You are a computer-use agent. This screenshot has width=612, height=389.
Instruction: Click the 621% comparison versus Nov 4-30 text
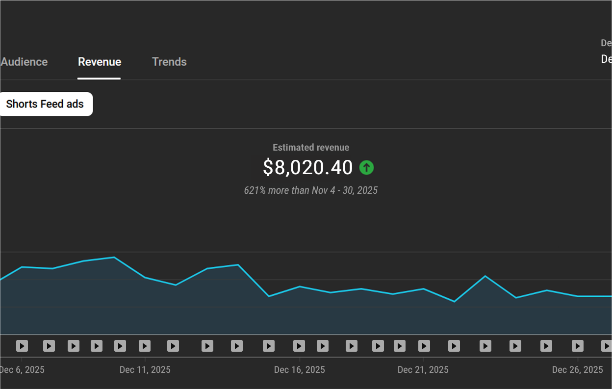point(311,190)
